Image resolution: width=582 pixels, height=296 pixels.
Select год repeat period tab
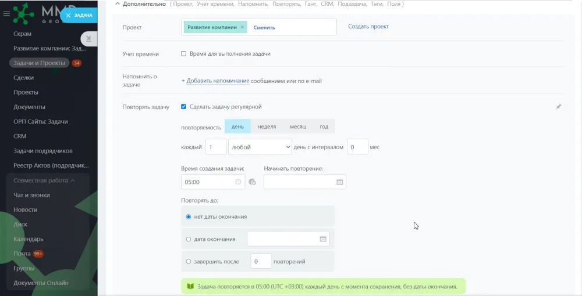coord(324,127)
